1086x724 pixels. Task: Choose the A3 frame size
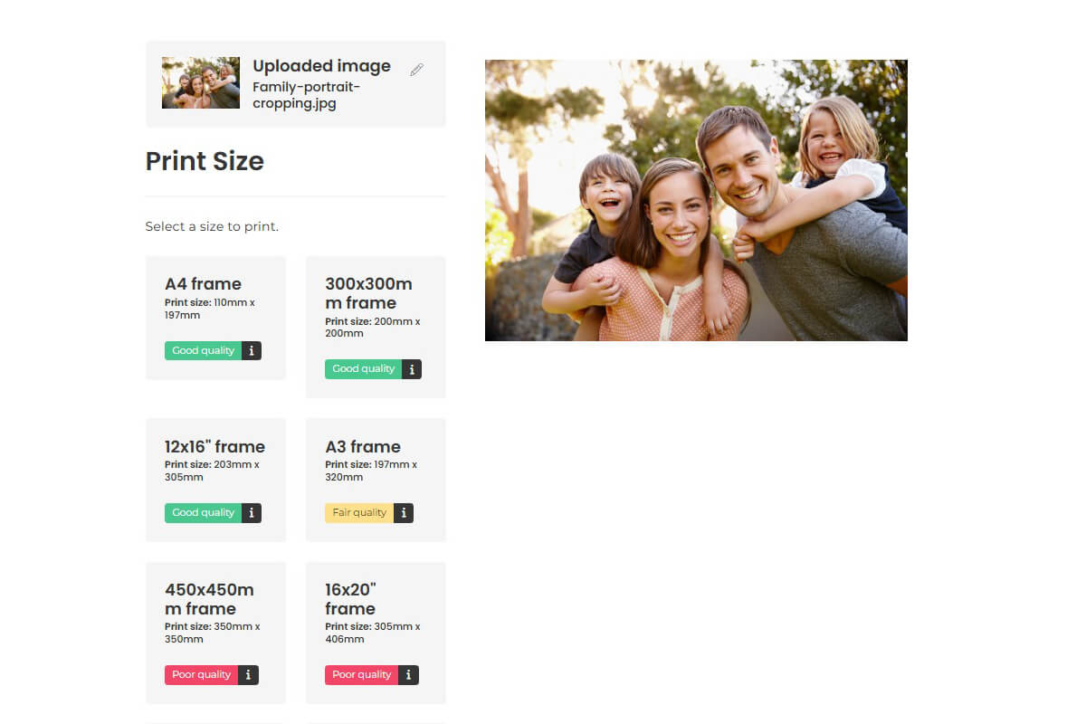point(376,480)
